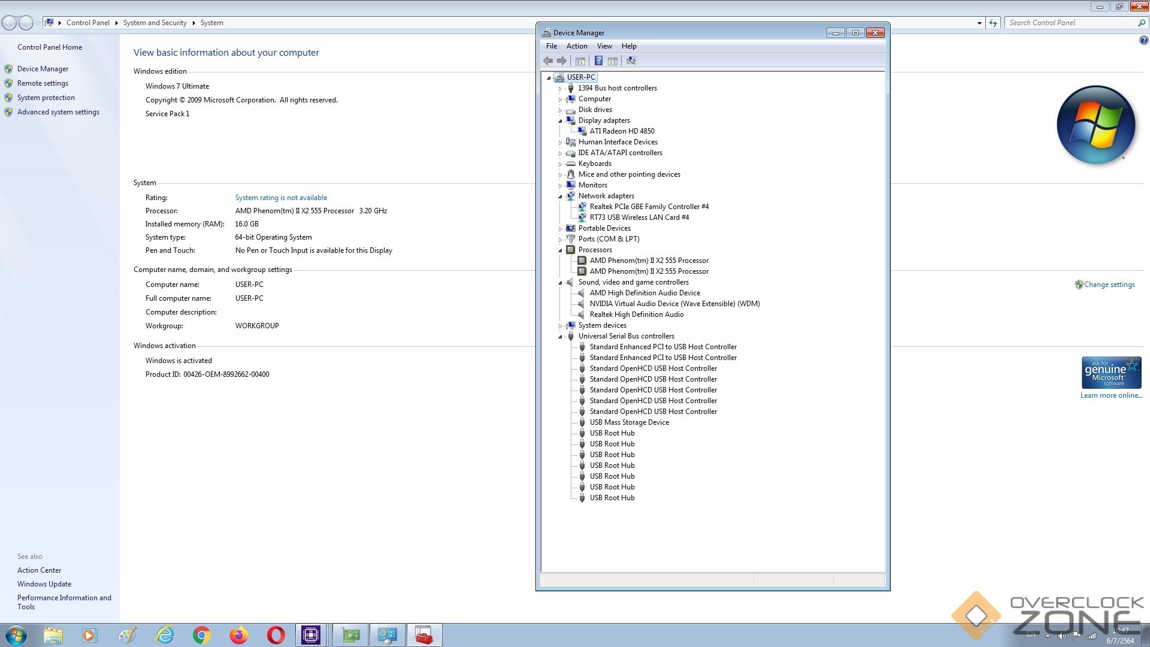The width and height of the screenshot is (1150, 647).
Task: Click the blue help question mark icon
Action: 1143,40
